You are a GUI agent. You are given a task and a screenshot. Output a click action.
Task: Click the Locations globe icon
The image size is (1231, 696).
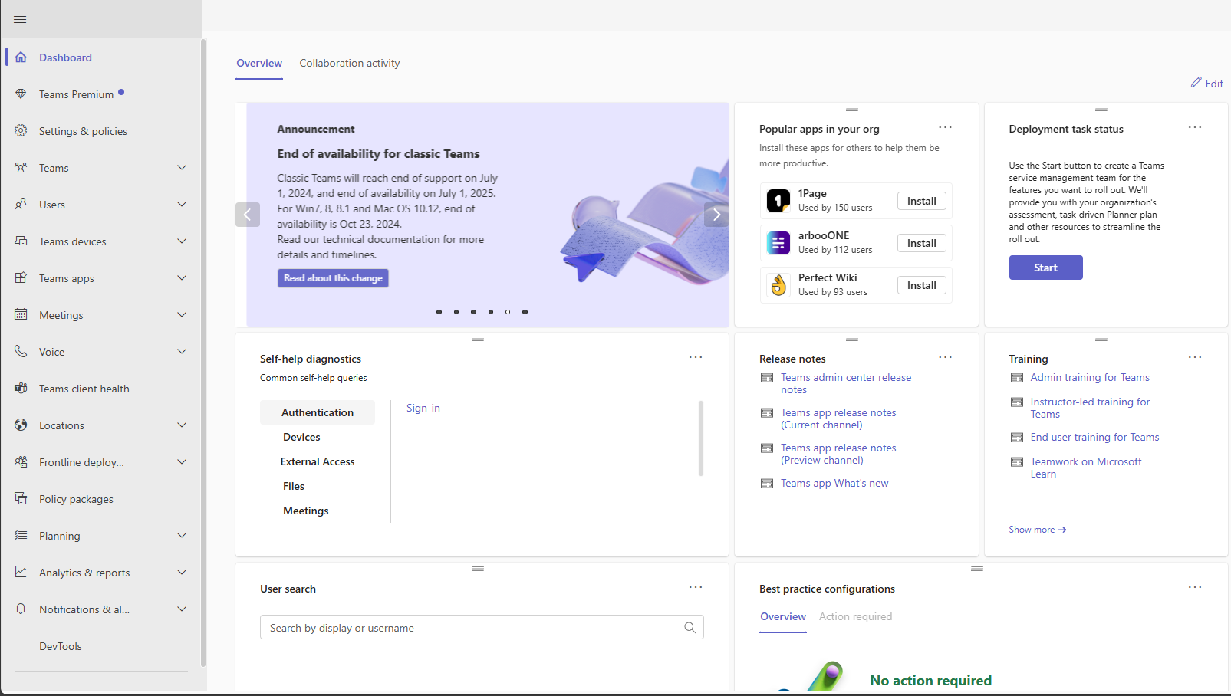pyautogui.click(x=21, y=425)
